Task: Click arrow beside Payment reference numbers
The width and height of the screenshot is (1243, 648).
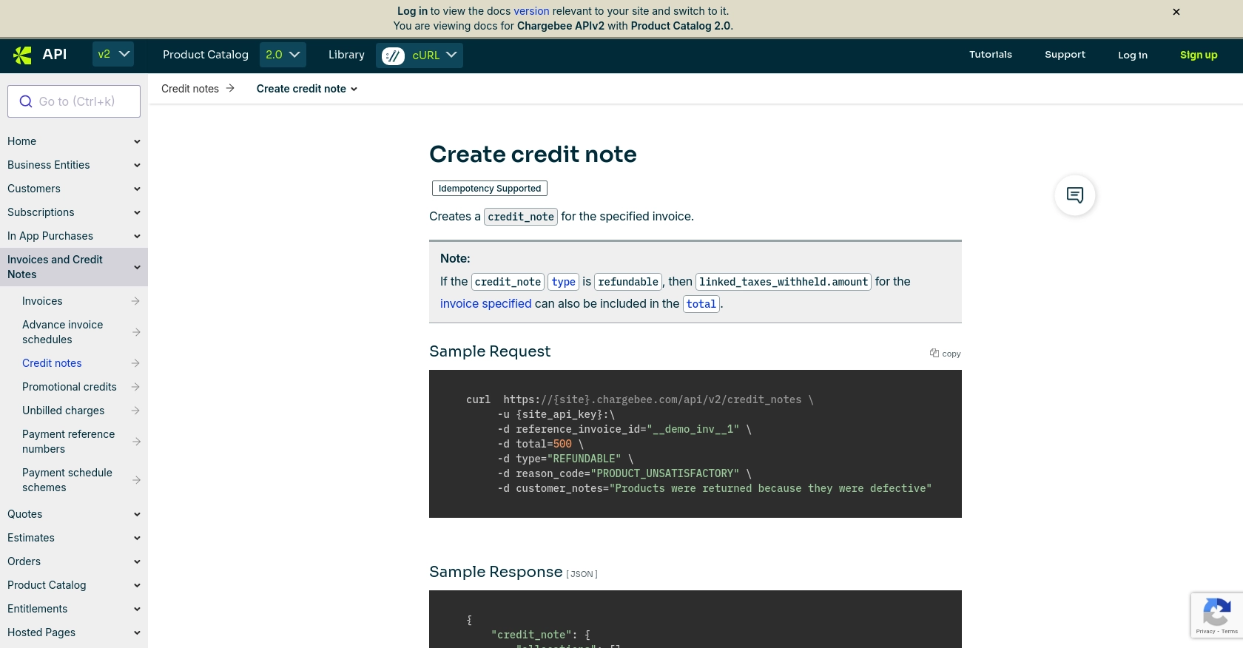Action: tap(135, 442)
